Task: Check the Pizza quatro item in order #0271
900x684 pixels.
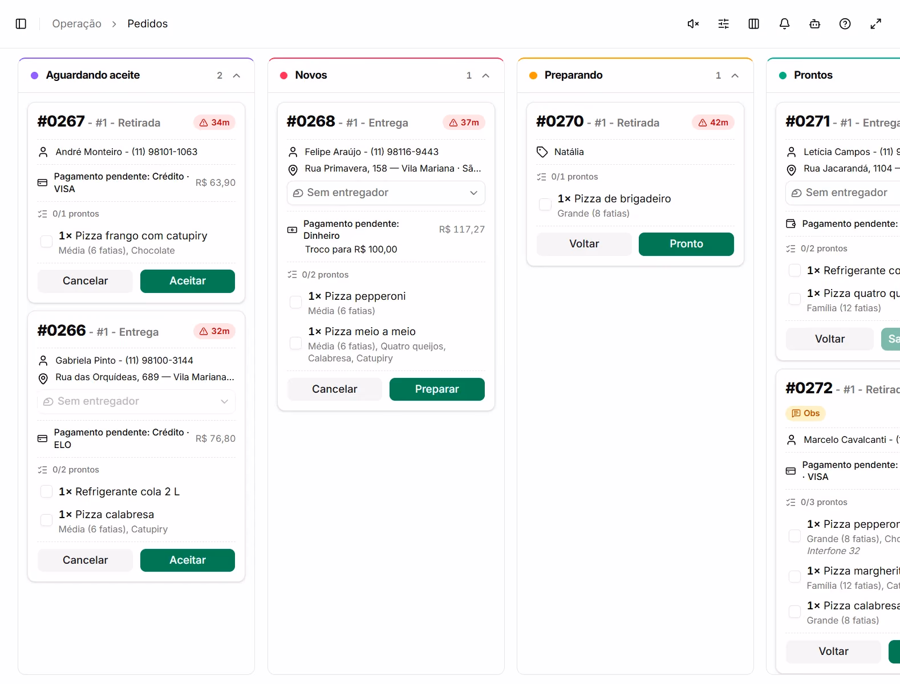Action: point(794,299)
